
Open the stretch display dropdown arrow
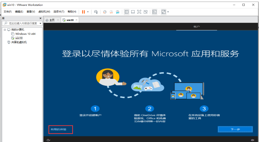click(x=168, y=12)
